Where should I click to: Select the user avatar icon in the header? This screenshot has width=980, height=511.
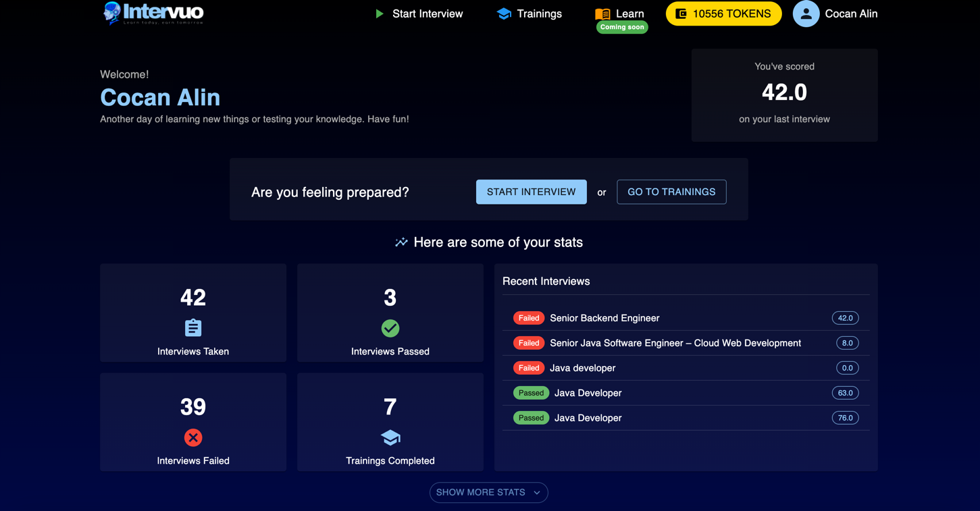806,14
